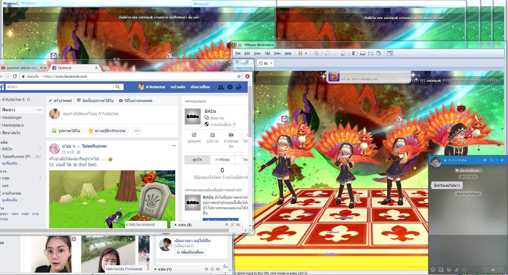Compose new message icon in แชท (5) bar

(x=232, y=225)
